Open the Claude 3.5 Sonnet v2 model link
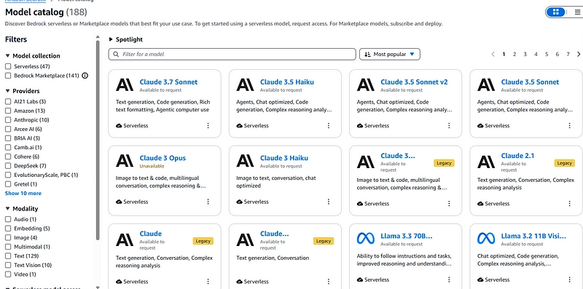The height and width of the screenshot is (289, 583). (x=414, y=82)
